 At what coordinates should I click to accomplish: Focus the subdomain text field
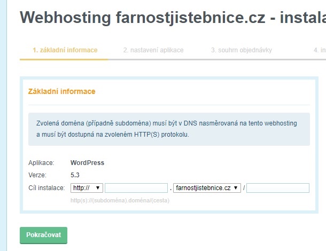tap(136, 188)
